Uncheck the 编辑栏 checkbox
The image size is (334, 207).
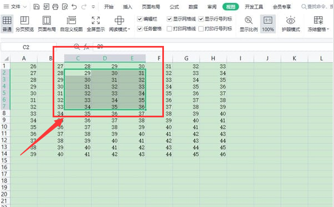pyautogui.click(x=140, y=19)
